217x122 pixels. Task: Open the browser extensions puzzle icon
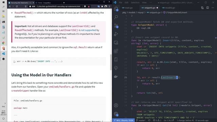102,6
